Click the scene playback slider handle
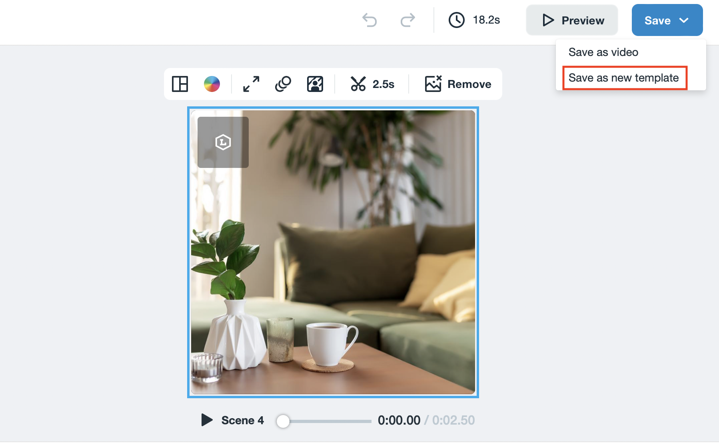Image resolution: width=719 pixels, height=447 pixels. (283, 421)
